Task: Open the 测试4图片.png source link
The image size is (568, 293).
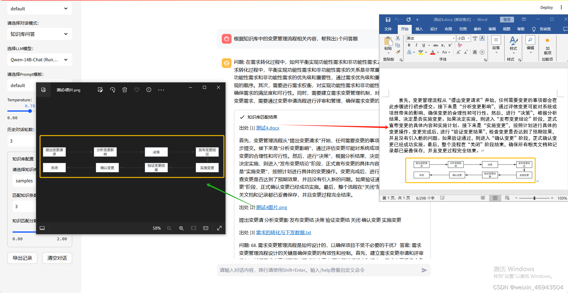Action: pyautogui.click(x=272, y=207)
